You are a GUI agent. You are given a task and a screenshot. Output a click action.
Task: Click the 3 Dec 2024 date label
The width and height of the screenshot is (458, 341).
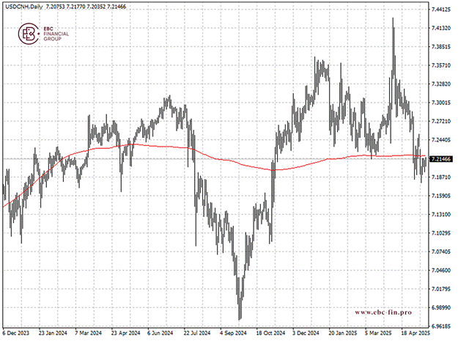click(306, 332)
